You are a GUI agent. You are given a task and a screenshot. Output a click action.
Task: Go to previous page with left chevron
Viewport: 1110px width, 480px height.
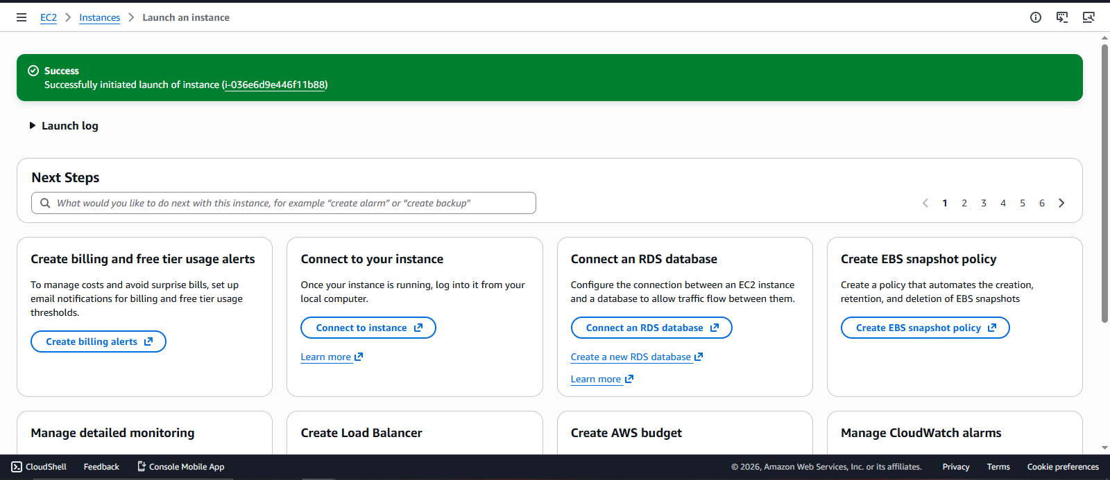(x=925, y=203)
